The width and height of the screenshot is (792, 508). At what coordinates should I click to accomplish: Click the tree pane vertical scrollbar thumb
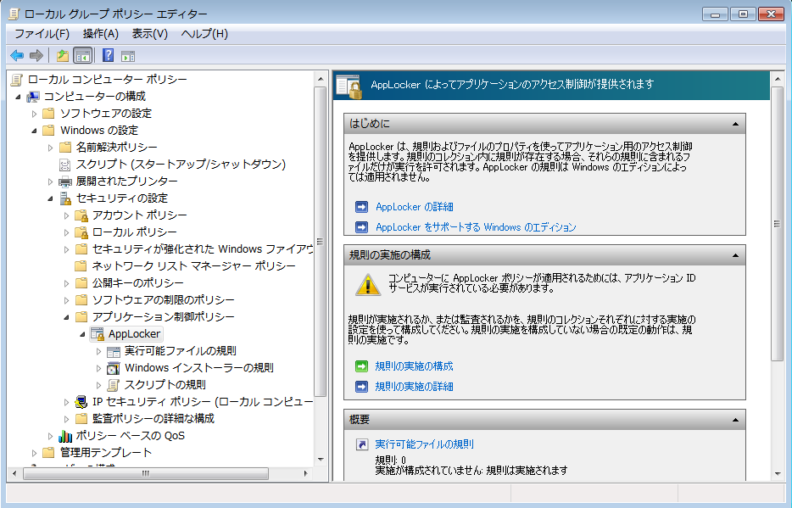coord(320,242)
